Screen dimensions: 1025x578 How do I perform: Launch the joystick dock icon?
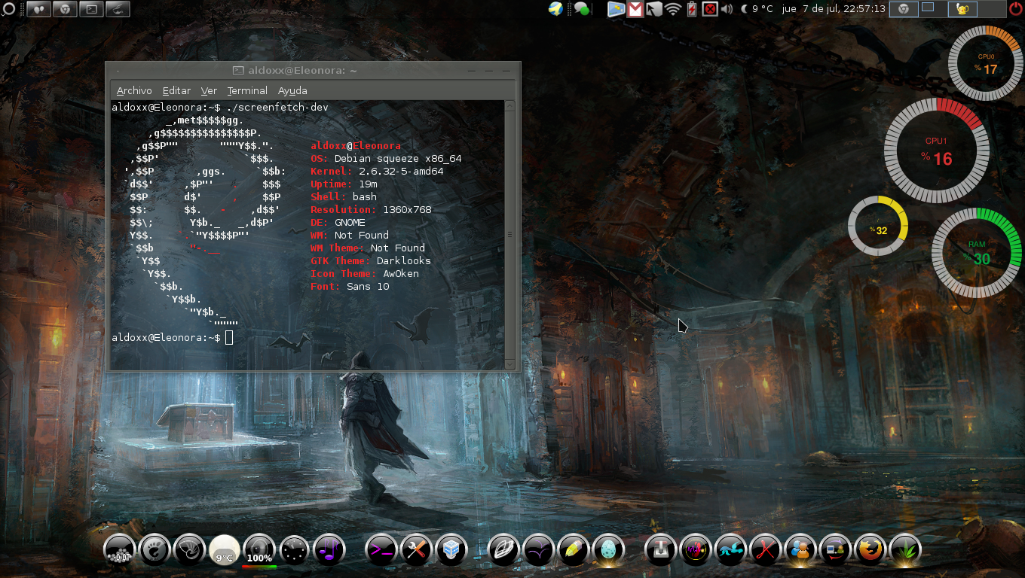coord(660,550)
